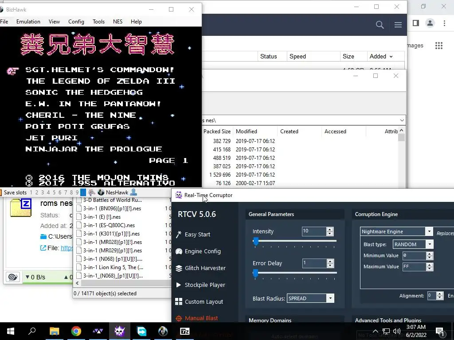Screen dimensions: 454x340
Task: Open the Corruption Engine dropdown (Nightmare Engine)
Action: tap(429, 231)
